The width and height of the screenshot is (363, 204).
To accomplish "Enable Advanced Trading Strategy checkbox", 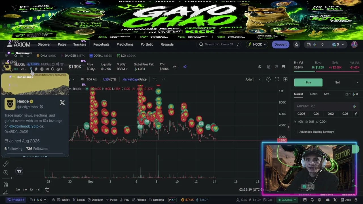I will click(x=296, y=132).
